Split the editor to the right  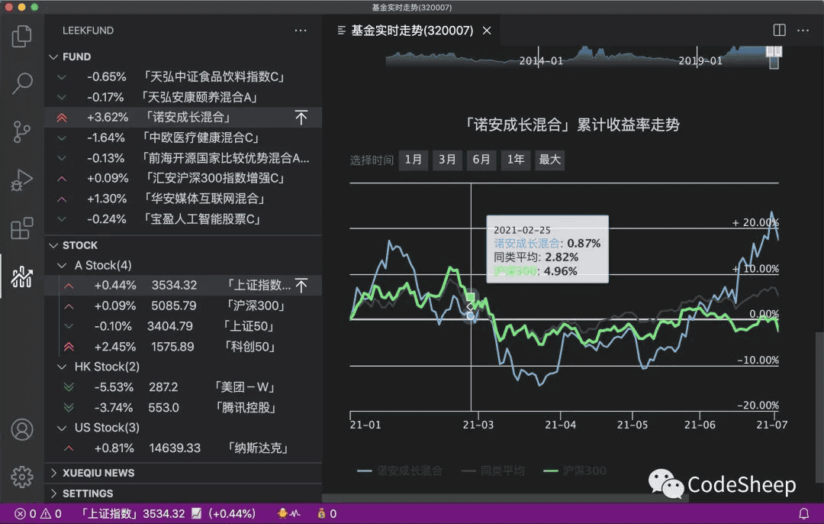pos(779,30)
